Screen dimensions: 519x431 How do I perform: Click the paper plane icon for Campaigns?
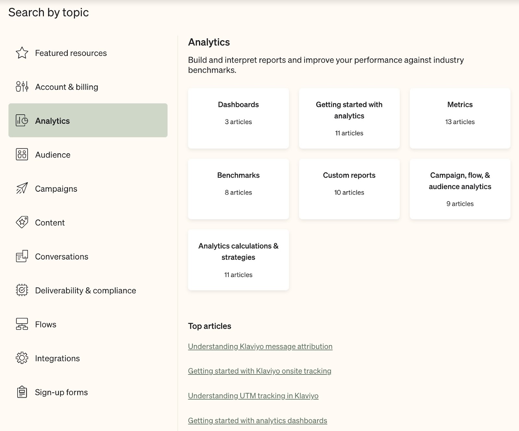pos(22,188)
